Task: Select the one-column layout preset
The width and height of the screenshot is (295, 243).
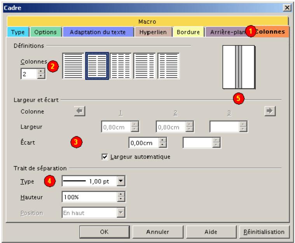Action: [73, 66]
